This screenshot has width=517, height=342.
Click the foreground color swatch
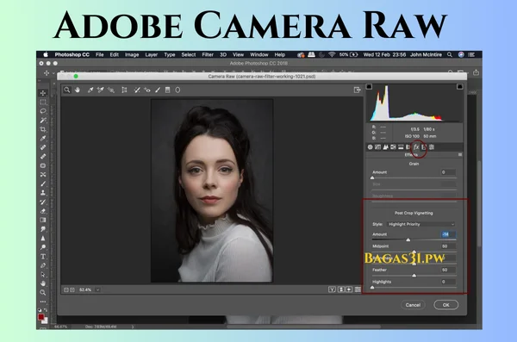click(40, 317)
